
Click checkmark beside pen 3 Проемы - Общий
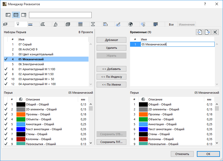tap(6, 114)
